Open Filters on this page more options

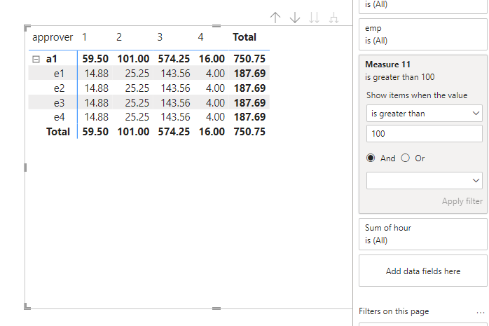(481, 312)
